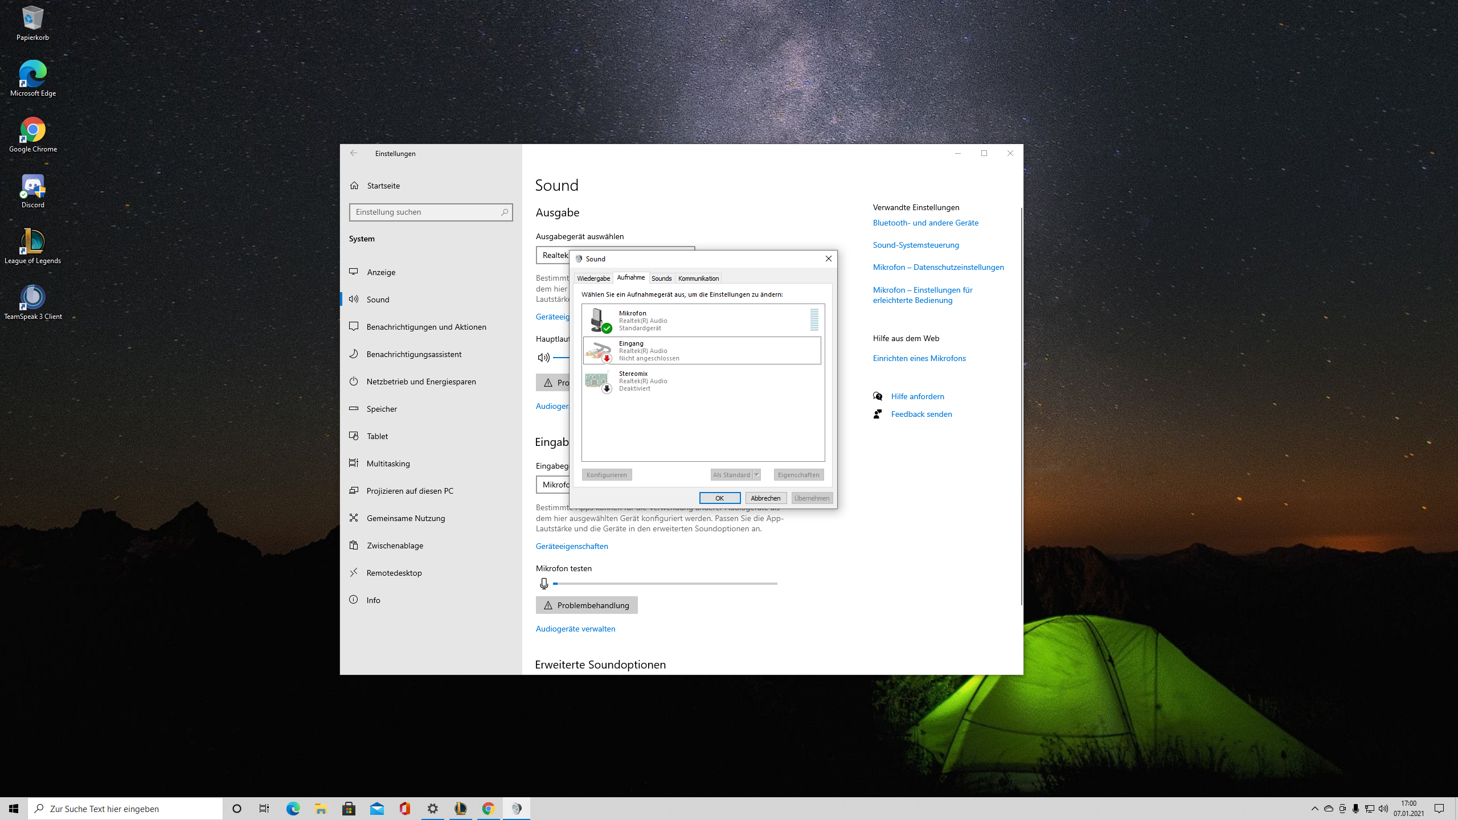The height and width of the screenshot is (820, 1458).
Task: Switch to the Wiedergabe tab
Action: [593, 278]
